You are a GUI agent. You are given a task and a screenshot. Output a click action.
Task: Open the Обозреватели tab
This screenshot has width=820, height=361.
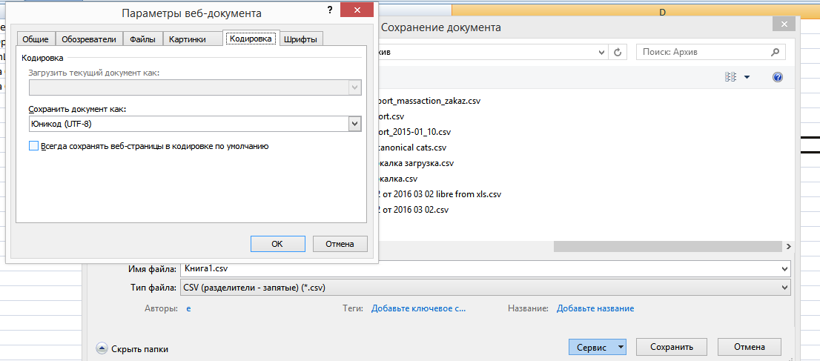point(89,39)
